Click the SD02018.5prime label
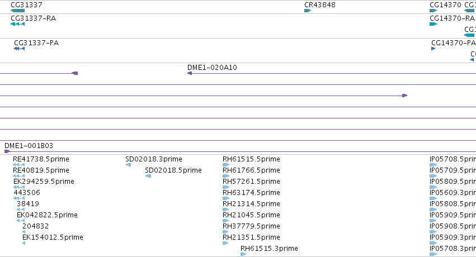 (x=173, y=170)
